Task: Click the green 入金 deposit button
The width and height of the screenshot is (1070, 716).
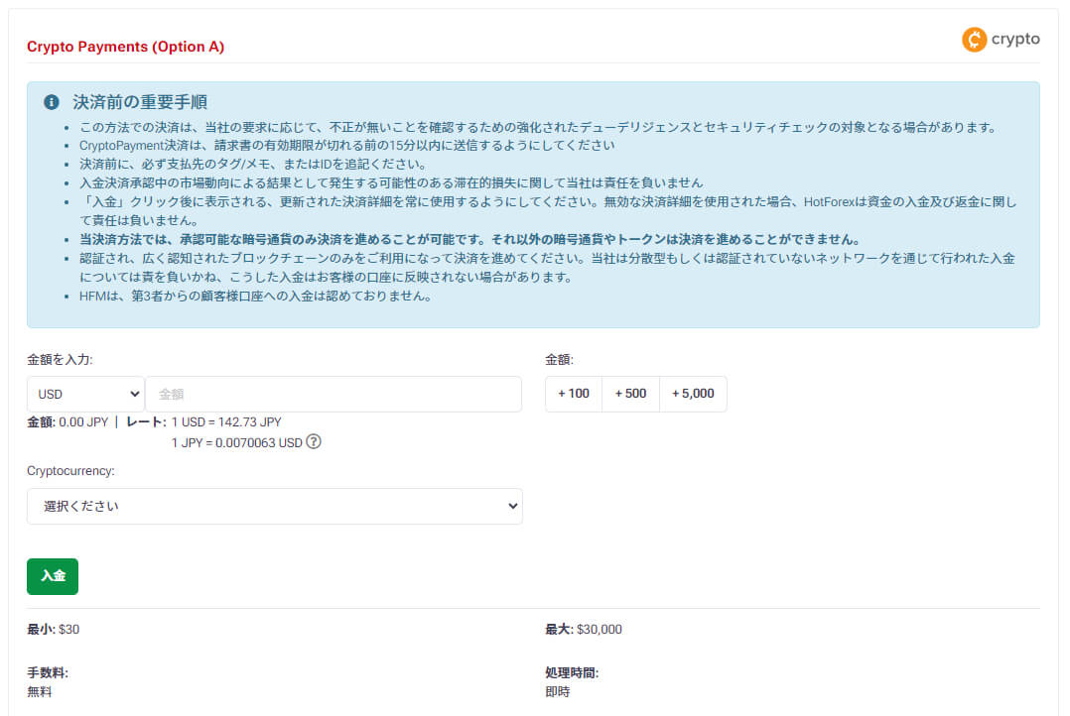Action: point(53,576)
